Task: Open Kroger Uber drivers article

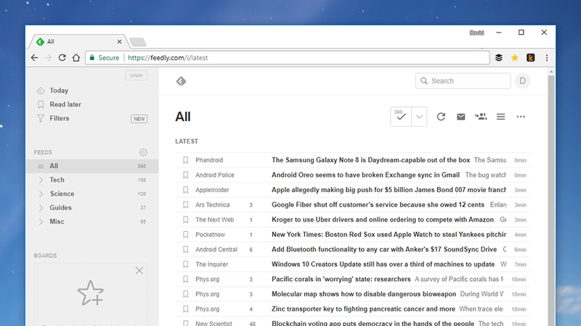Action: pos(383,220)
